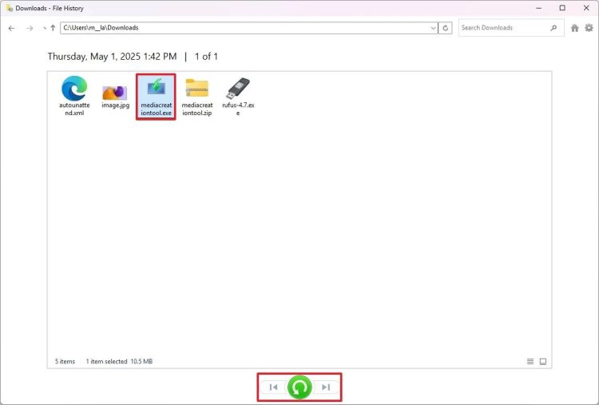Go up one folder level
This screenshot has height=405, width=599.
[53, 28]
